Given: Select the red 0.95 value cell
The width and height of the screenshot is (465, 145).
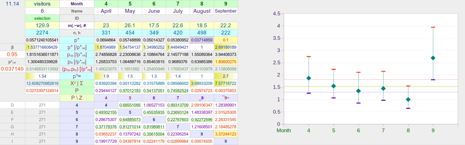Looking at the screenshot, I should pyautogui.click(x=12, y=55).
